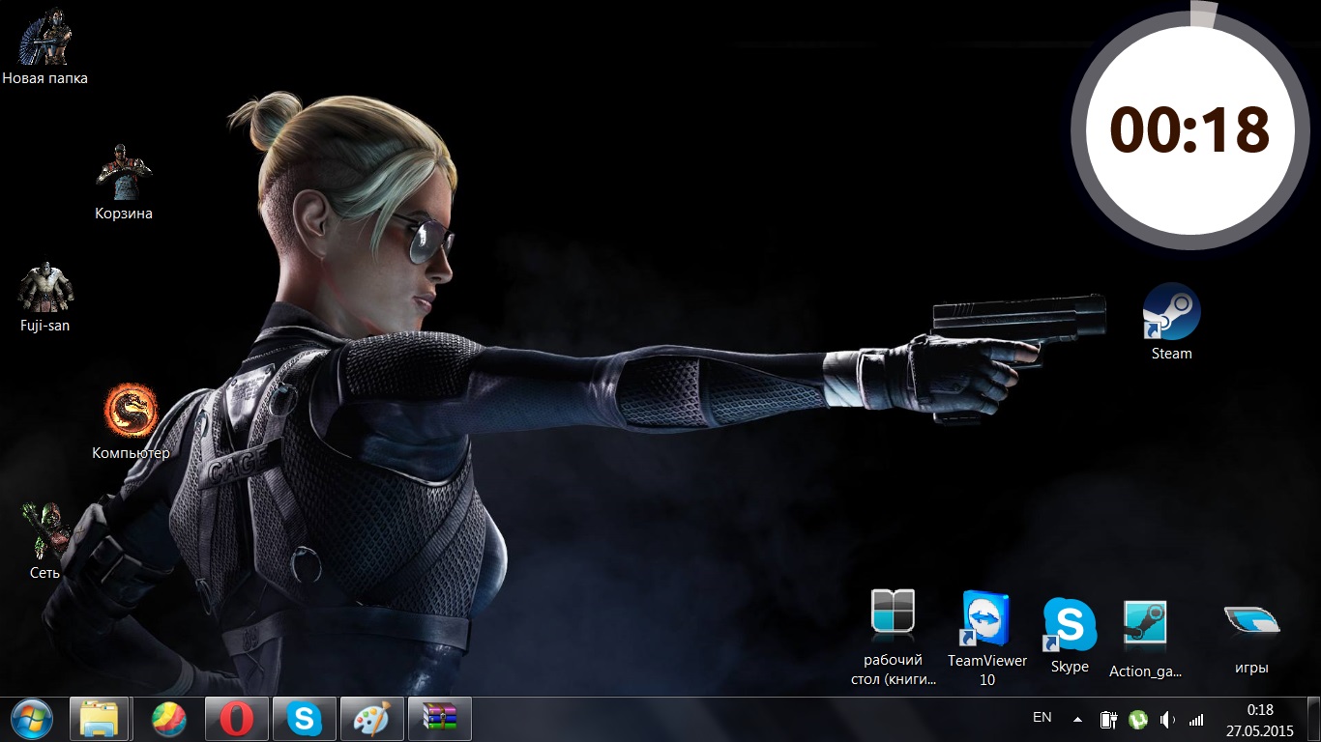Click the taskbar clock showing 27.05.2015
This screenshot has width=1321, height=742.
(1259, 720)
